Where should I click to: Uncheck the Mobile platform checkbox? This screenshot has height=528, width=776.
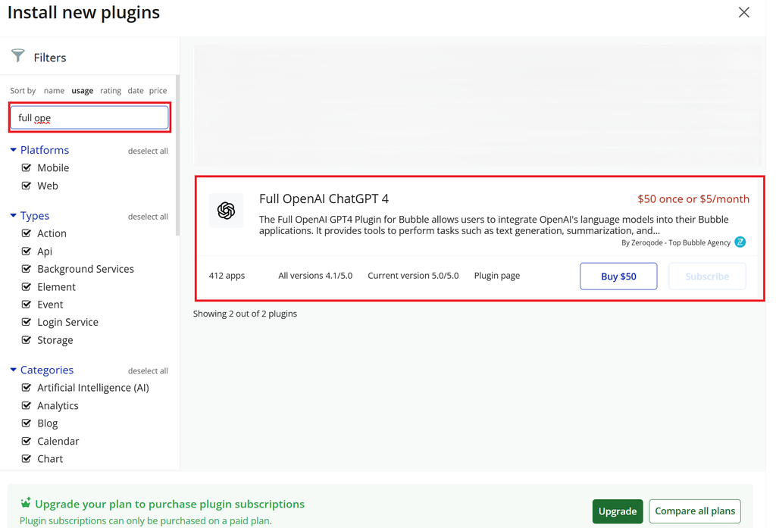(x=27, y=167)
